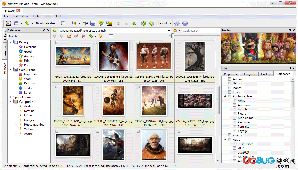Expand the Special Items tree node

click(11, 97)
